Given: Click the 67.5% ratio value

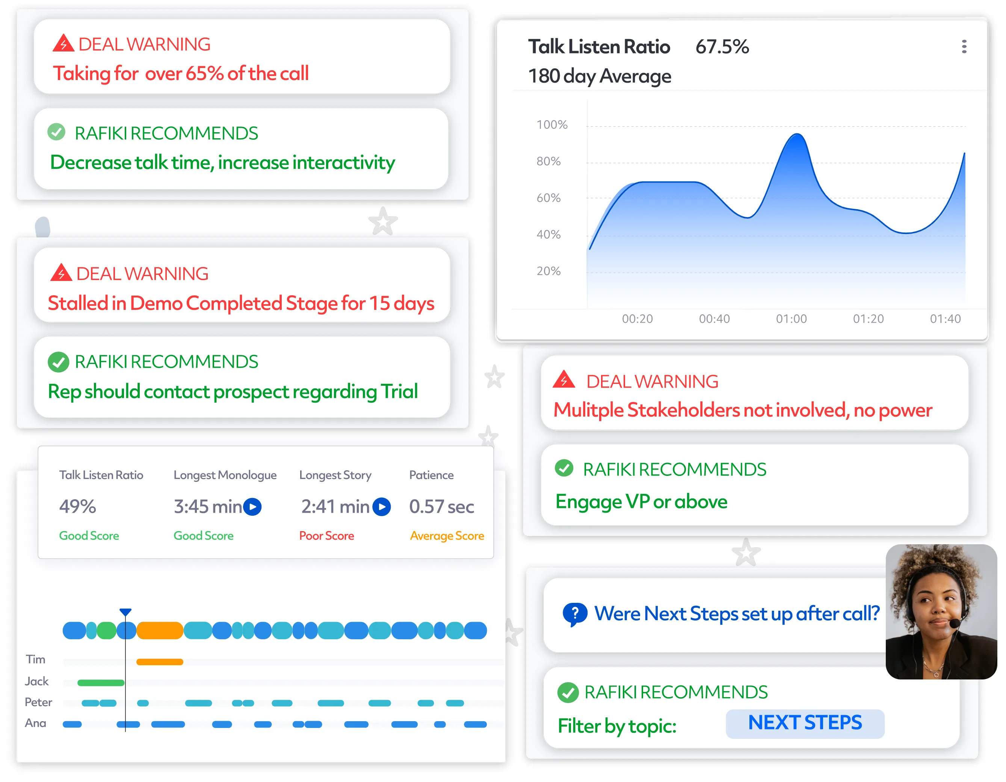Looking at the screenshot, I should [x=722, y=47].
